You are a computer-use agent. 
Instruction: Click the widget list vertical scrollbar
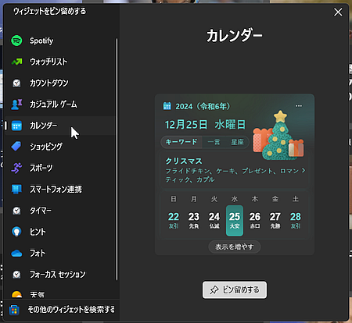click(117, 159)
